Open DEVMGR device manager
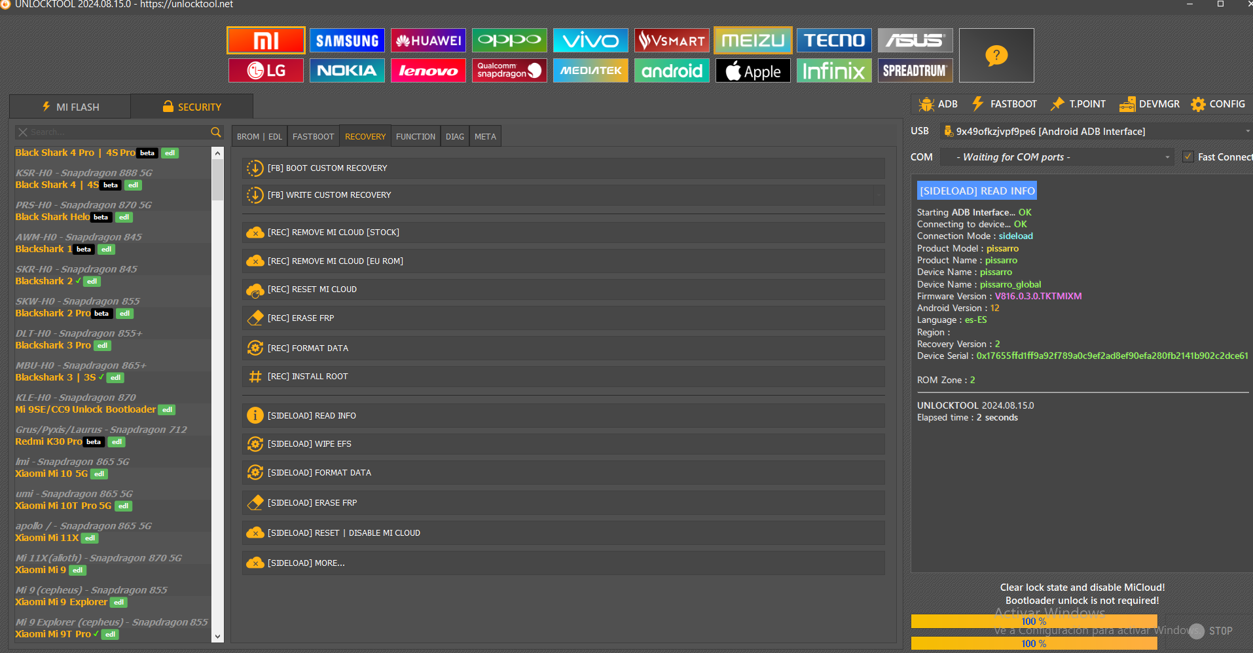This screenshot has width=1253, height=653. tap(1150, 104)
